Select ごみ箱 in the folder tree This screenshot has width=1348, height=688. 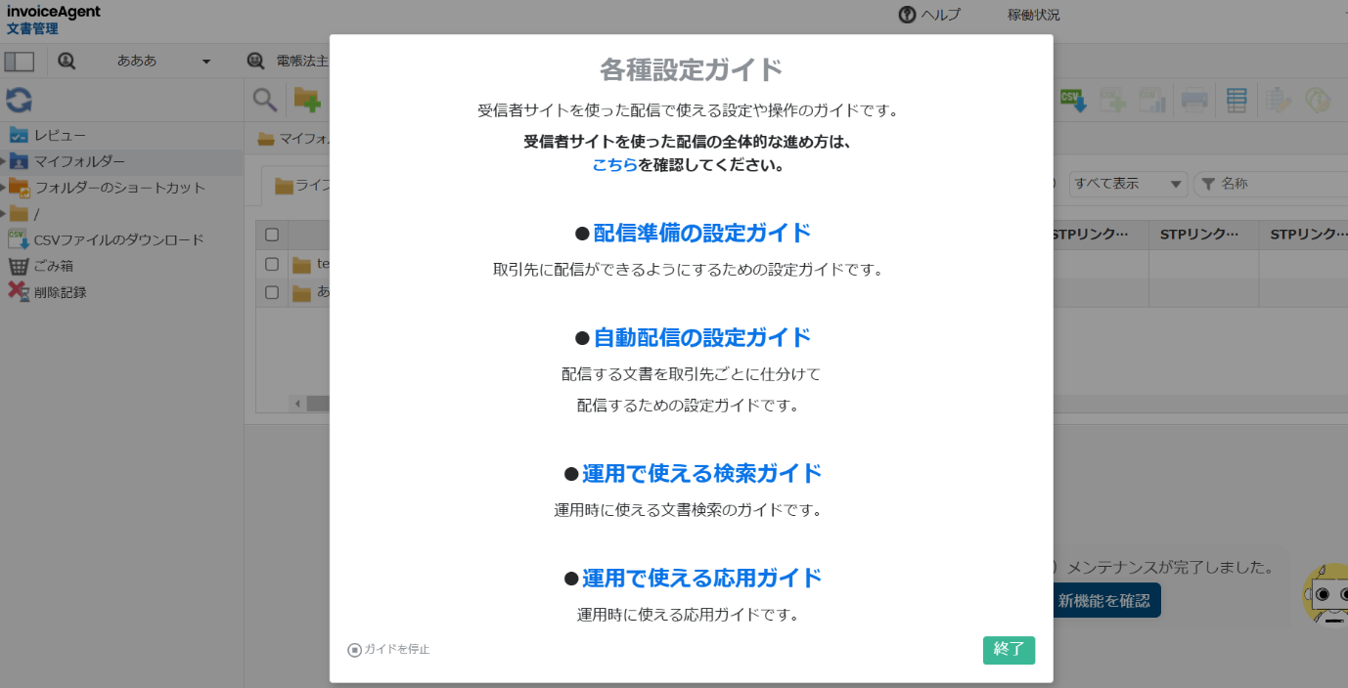(x=53, y=266)
